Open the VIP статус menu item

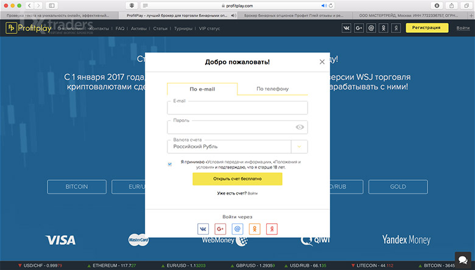209,29
